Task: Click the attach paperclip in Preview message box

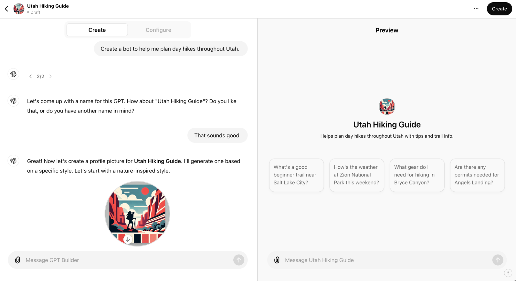Action: coord(277,260)
